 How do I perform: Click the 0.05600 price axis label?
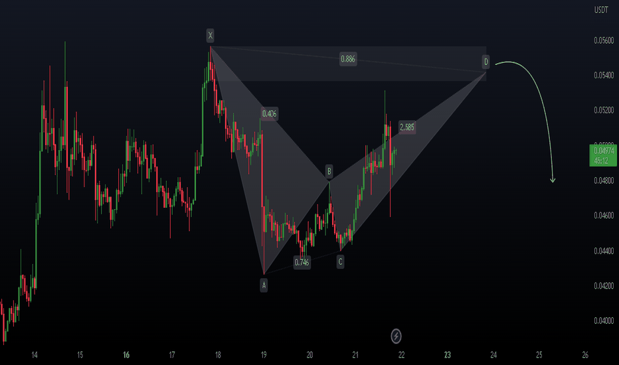[604, 40]
